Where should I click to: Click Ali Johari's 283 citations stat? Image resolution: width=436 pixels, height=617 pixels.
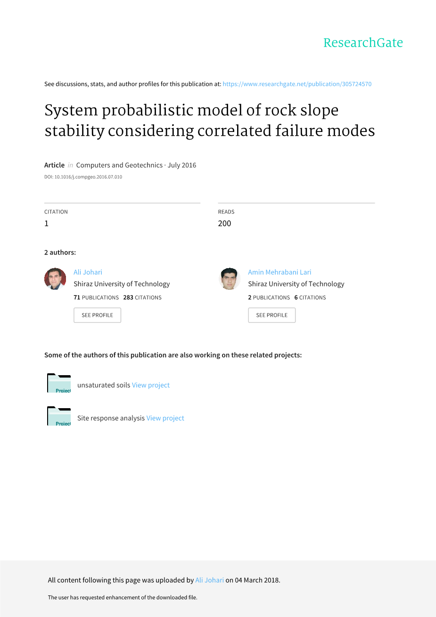click(x=142, y=297)
